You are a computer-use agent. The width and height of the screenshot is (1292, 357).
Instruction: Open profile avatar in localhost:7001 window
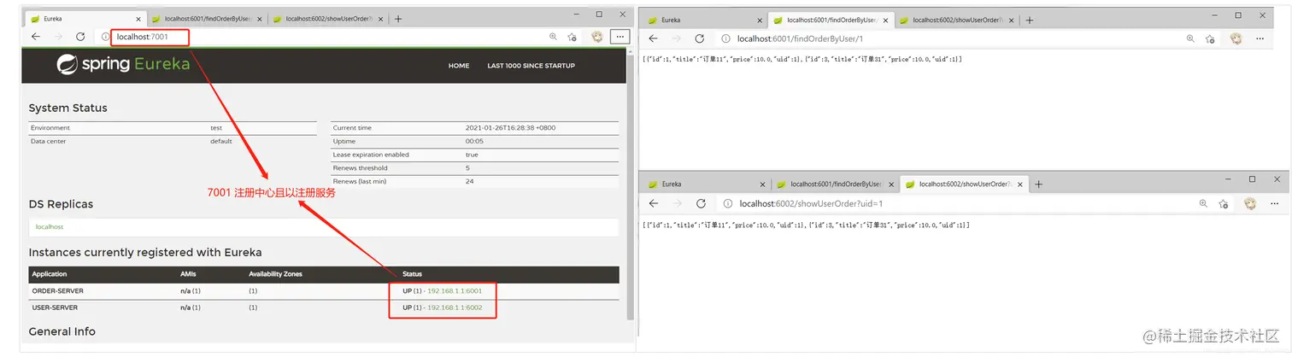click(597, 37)
